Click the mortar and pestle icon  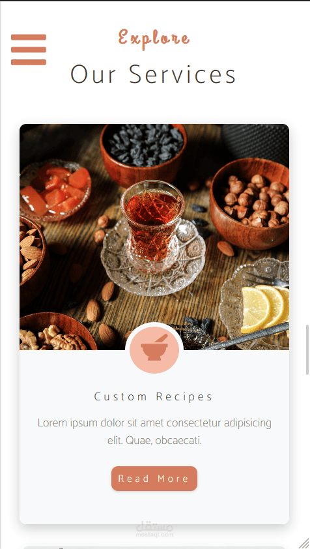point(154,348)
